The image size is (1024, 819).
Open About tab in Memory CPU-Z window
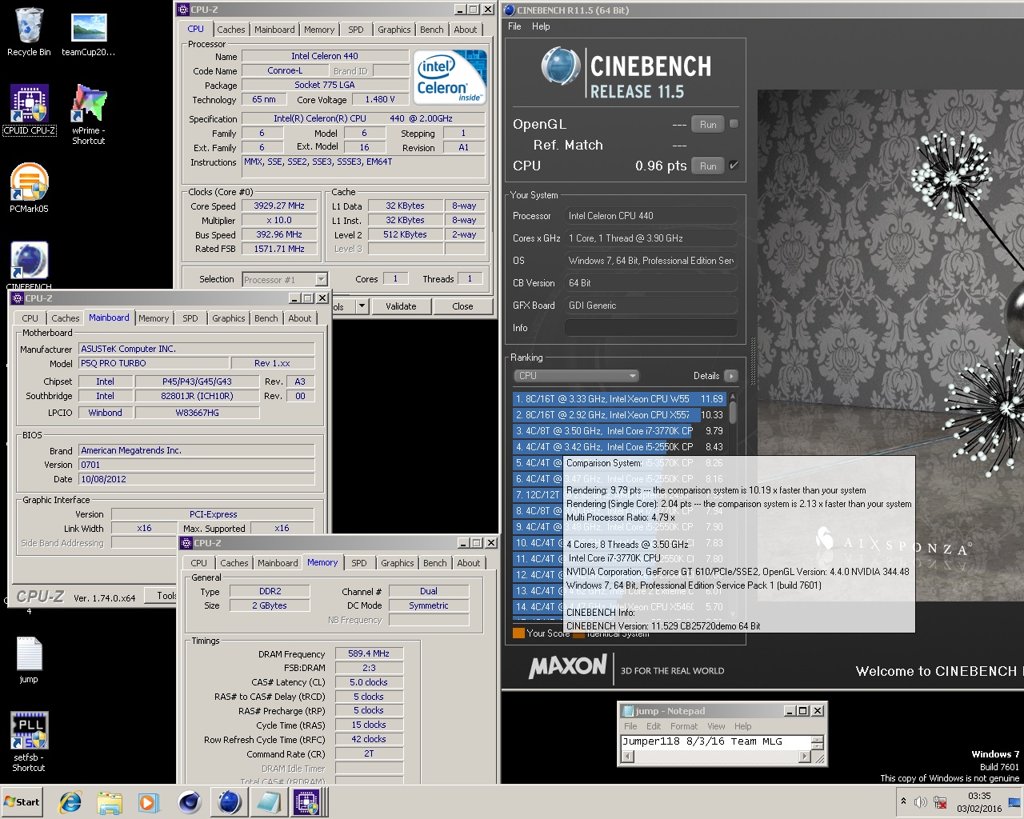[x=469, y=563]
